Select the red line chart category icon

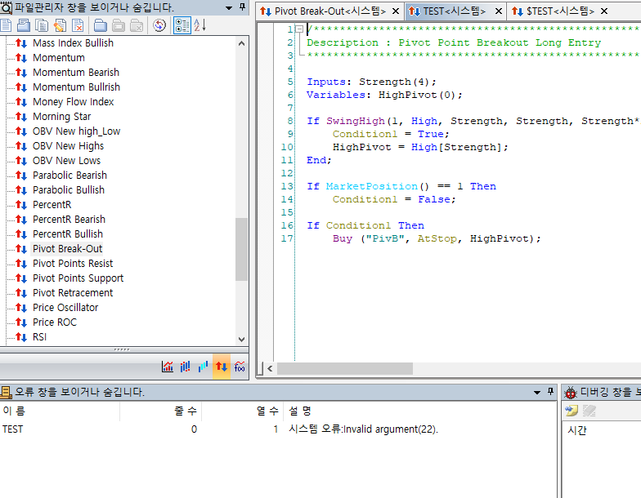168,367
